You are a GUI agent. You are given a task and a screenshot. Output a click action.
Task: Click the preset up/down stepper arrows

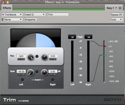(3, 19)
